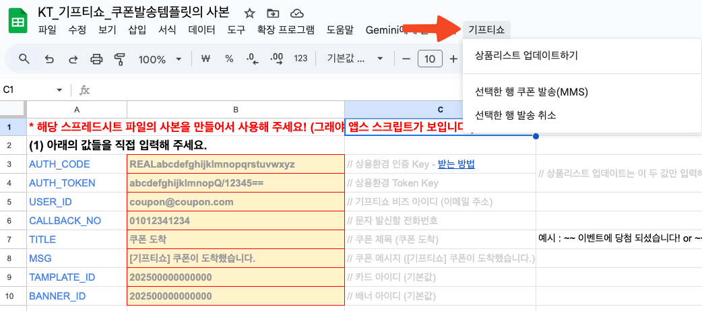Click the undo arrow icon
Image resolution: width=702 pixels, height=311 pixels.
coord(49,59)
